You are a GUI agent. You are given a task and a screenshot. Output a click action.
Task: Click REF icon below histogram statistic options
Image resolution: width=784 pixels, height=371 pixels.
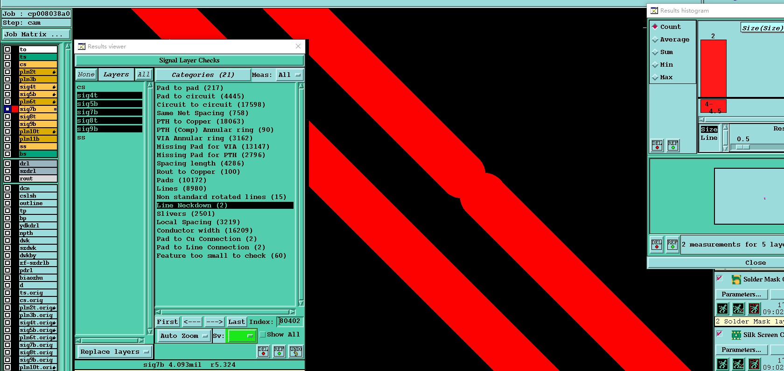pos(673,145)
